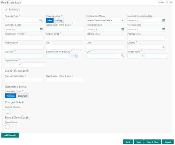This screenshot has width=175, height=145.
Task: Select Existing property status
Action: (59, 20)
